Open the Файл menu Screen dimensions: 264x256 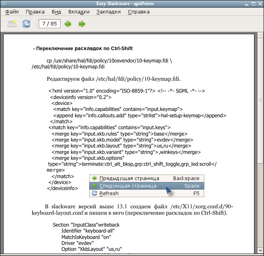point(12,12)
